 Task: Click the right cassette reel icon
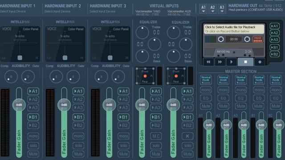(247, 39)
